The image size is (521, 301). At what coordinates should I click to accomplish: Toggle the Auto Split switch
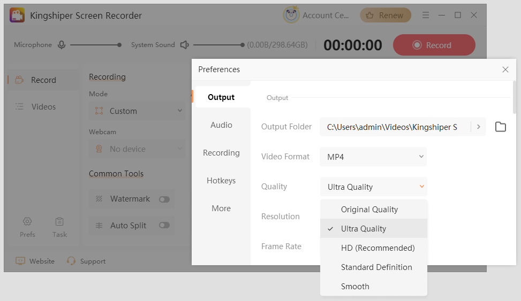tap(164, 225)
